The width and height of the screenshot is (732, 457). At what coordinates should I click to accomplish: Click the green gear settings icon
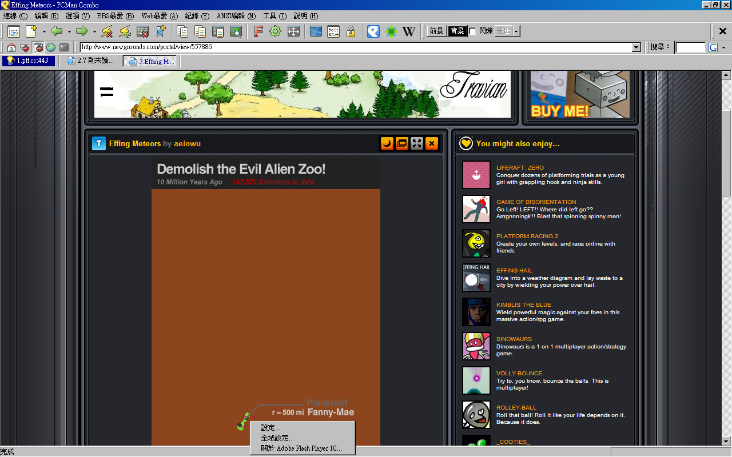275,31
